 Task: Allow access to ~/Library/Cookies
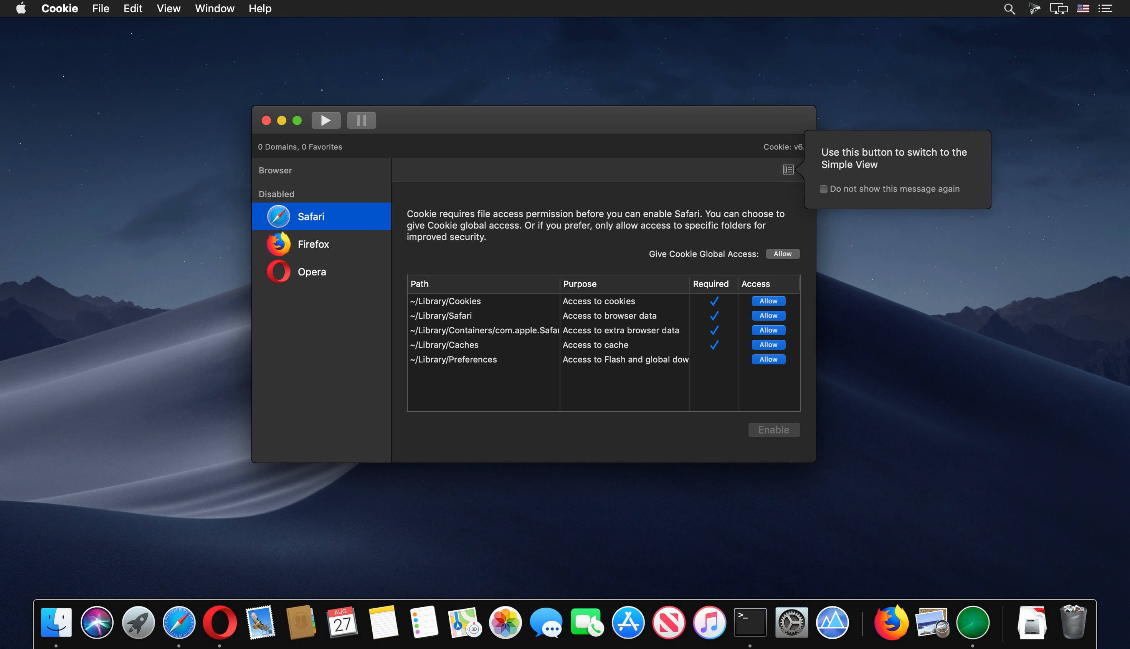pos(768,301)
